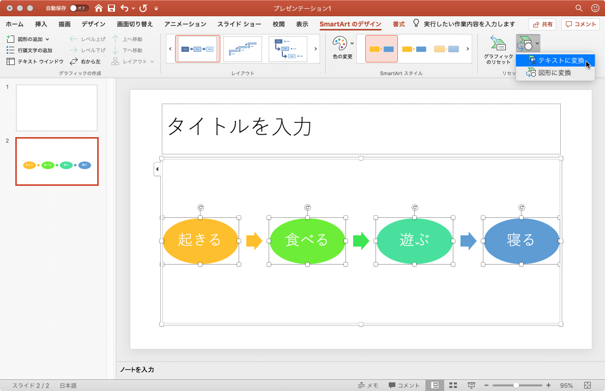Fit slide to window icon
This screenshot has height=391, width=605.
(587, 385)
